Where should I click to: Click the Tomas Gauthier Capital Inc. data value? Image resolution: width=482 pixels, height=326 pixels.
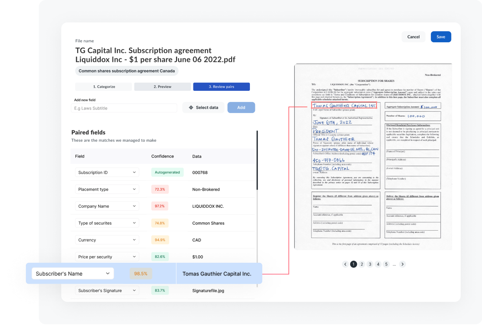point(217,274)
